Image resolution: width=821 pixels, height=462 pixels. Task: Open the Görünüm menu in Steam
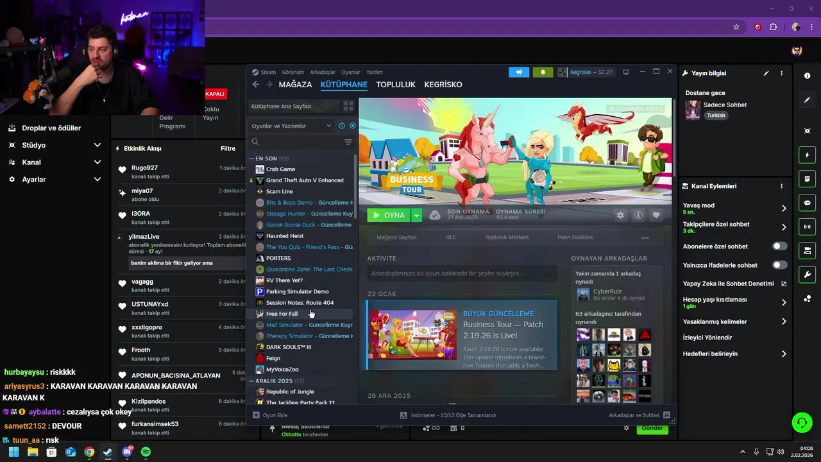coord(293,72)
